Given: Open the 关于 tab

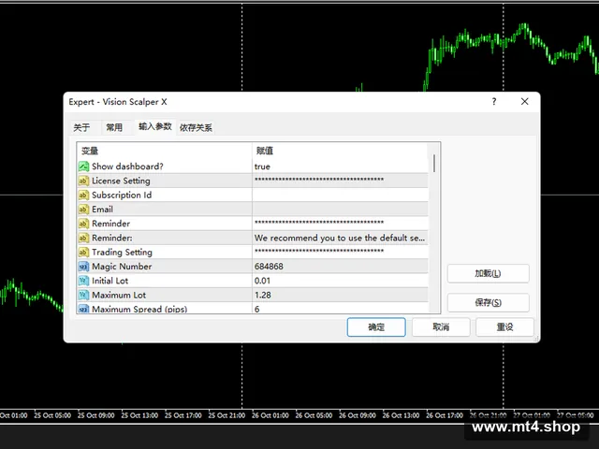Looking at the screenshot, I should point(81,127).
